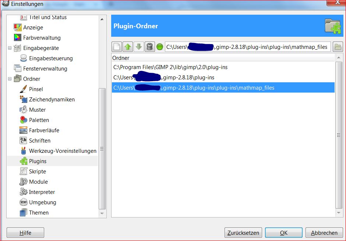Open Fensterverwaltung settings
Viewport: 346px width, 241px height.
(x=45, y=68)
